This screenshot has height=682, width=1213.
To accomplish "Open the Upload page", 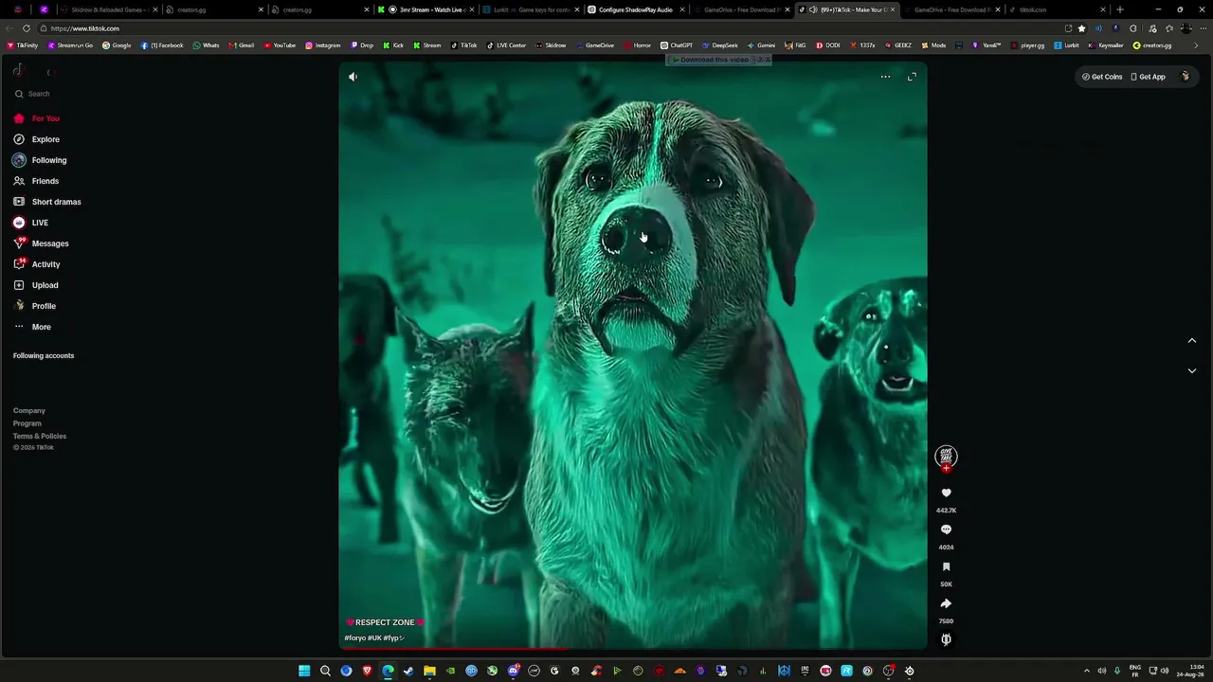I will tap(38, 285).
